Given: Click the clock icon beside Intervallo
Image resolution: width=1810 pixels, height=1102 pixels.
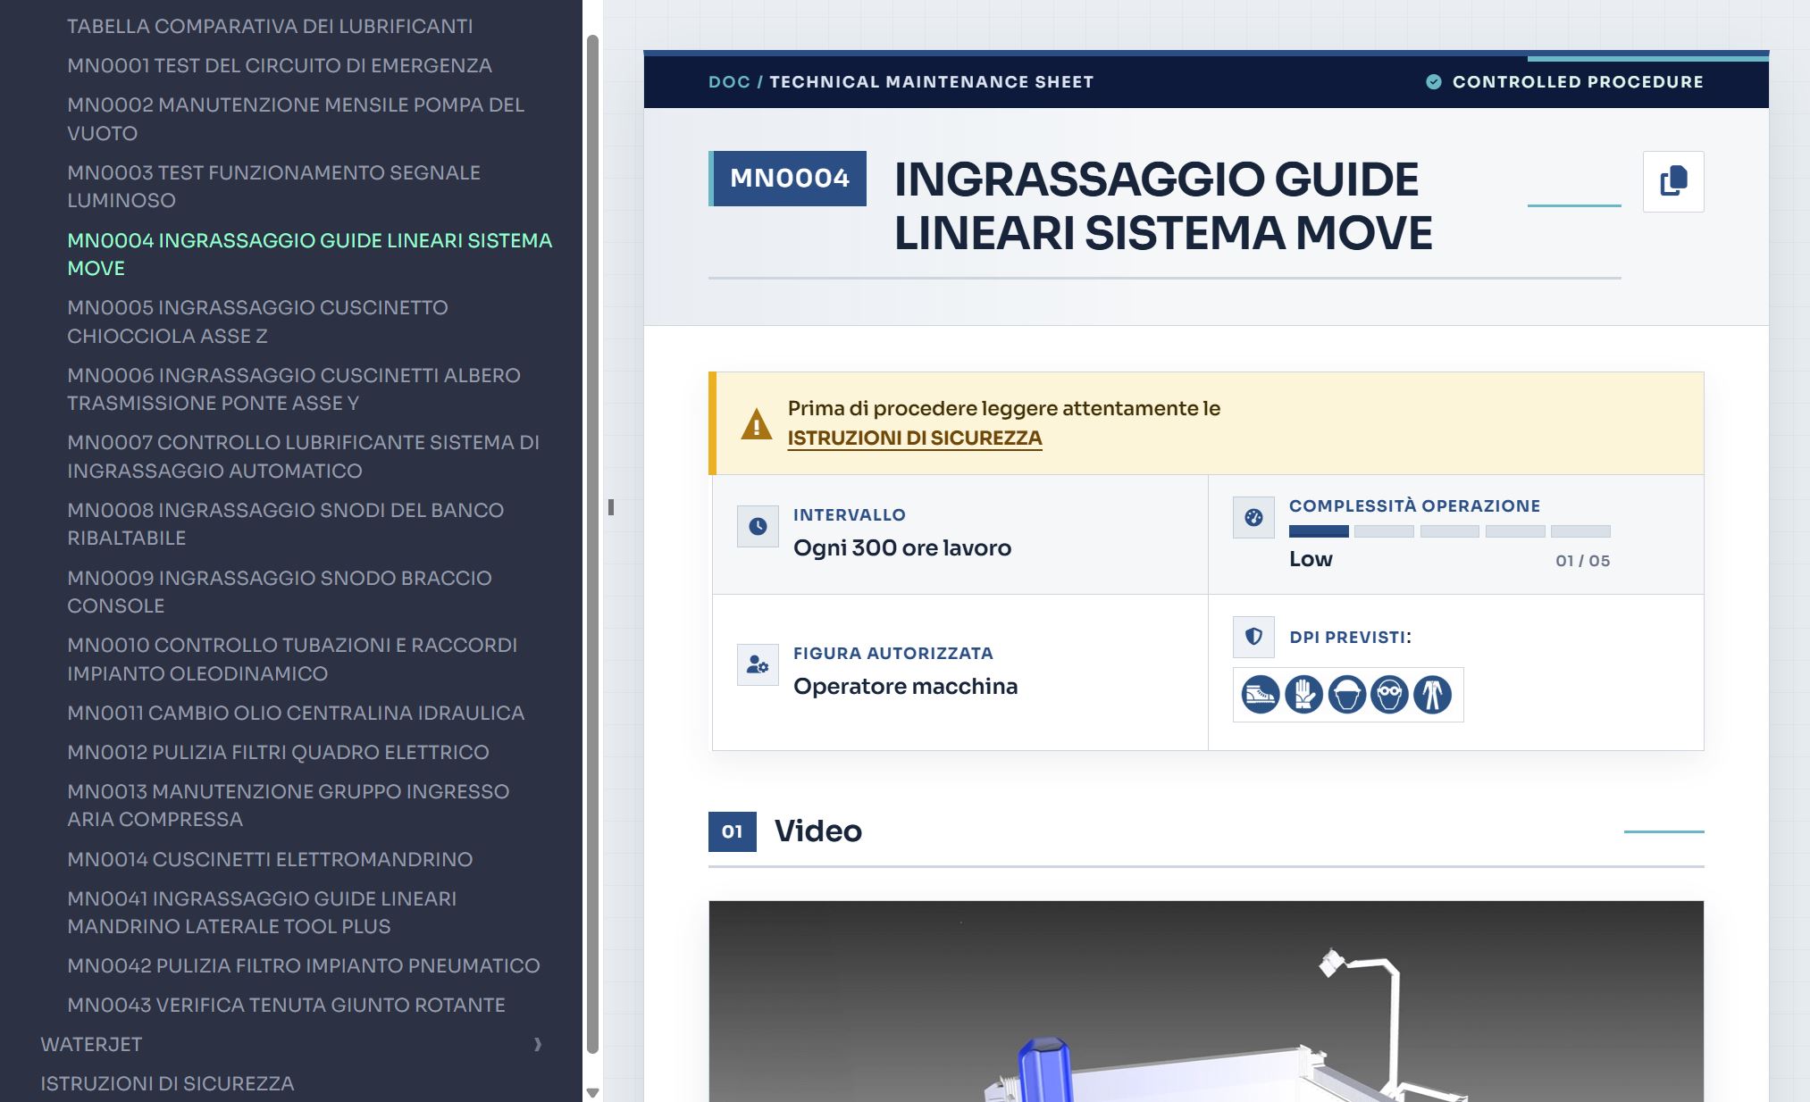Looking at the screenshot, I should click(758, 527).
